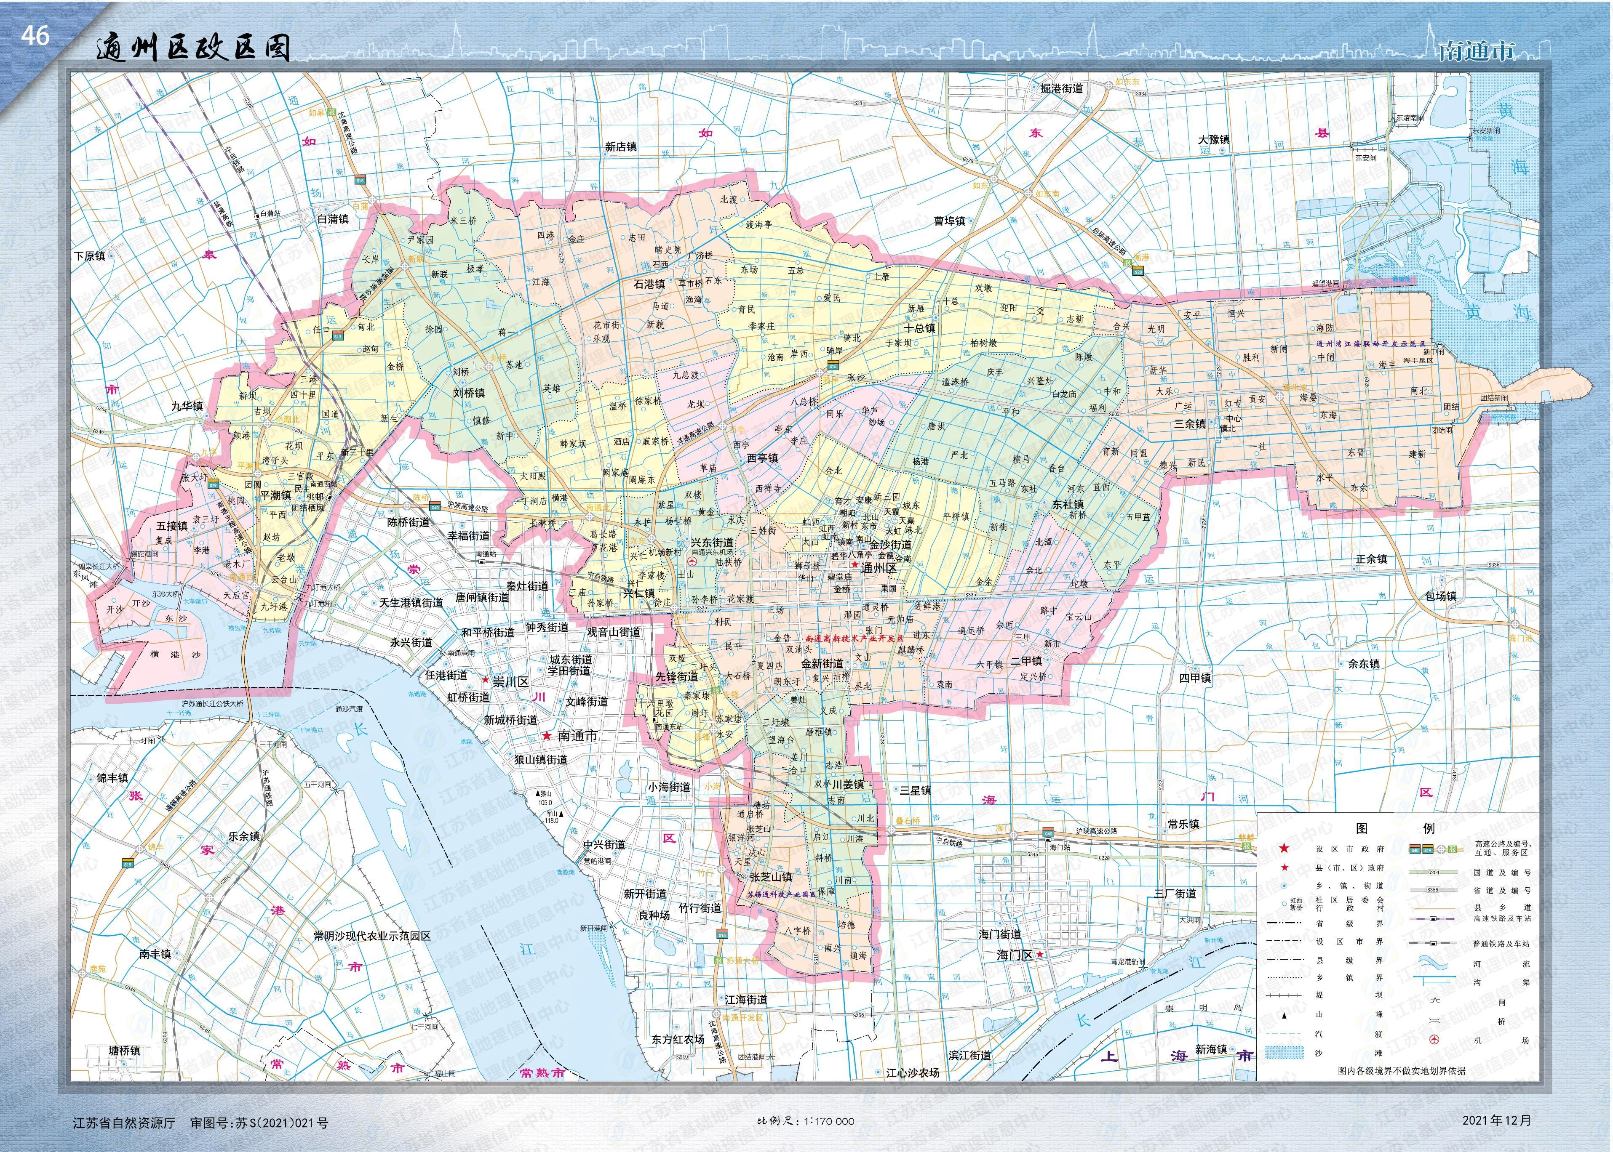Click the 石港镇 town label

click(649, 285)
